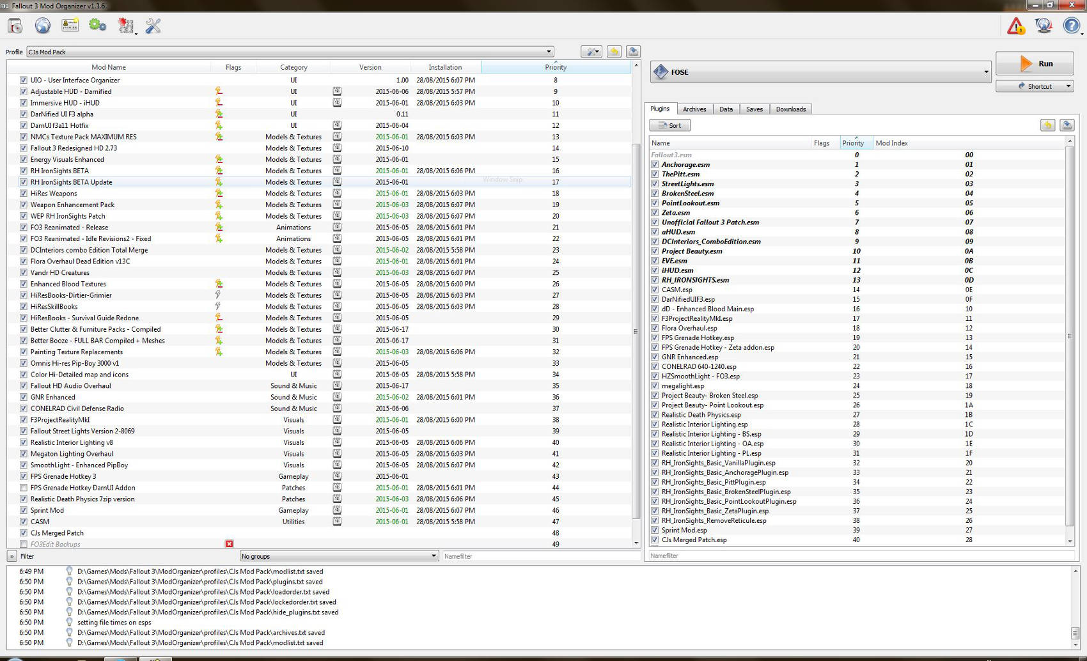Sort mods by Category column header

coord(293,67)
